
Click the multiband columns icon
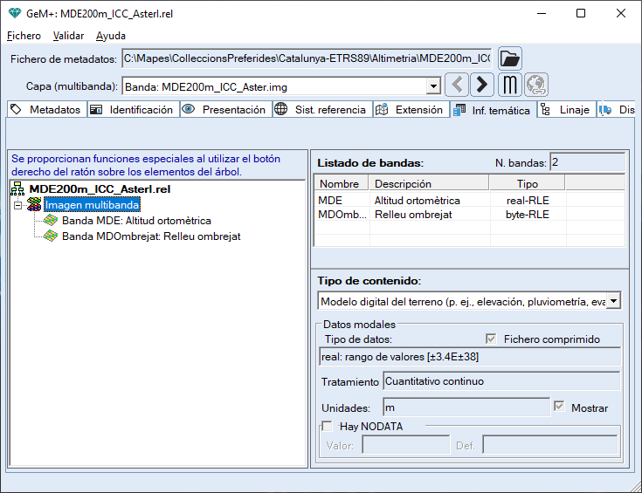click(510, 86)
